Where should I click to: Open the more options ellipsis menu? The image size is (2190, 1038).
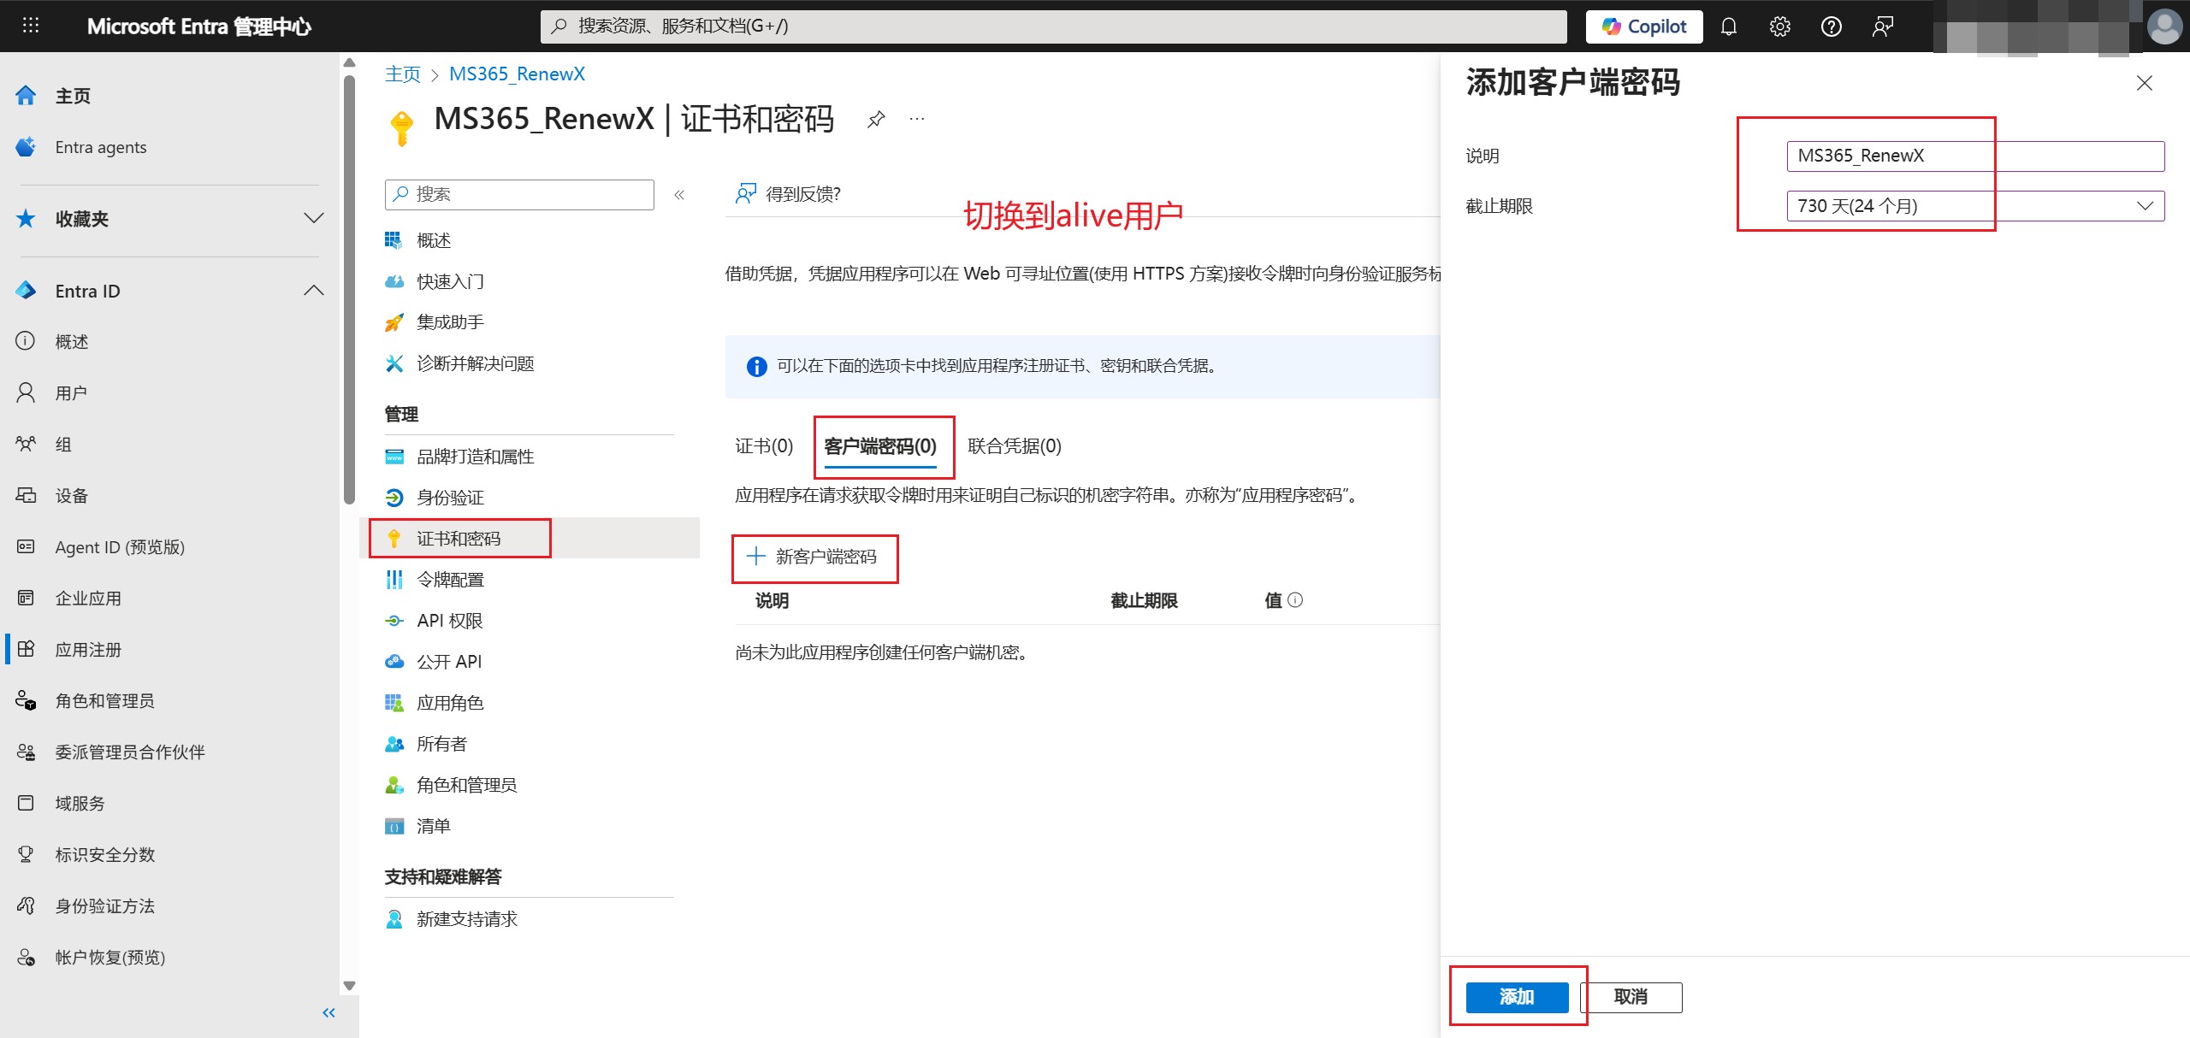tap(917, 119)
